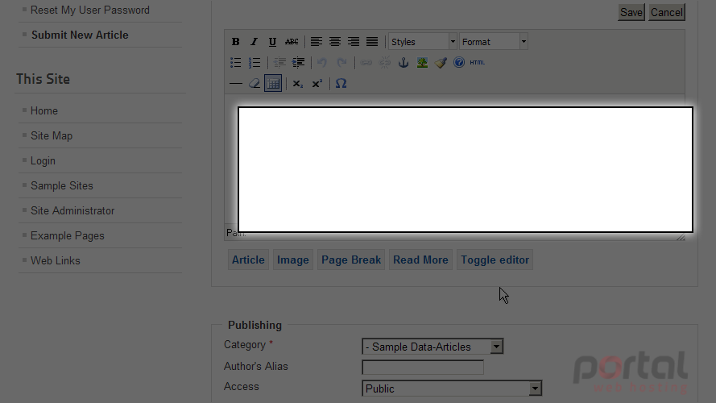Focus the Author's Alias field
The image size is (716, 403).
(x=423, y=368)
